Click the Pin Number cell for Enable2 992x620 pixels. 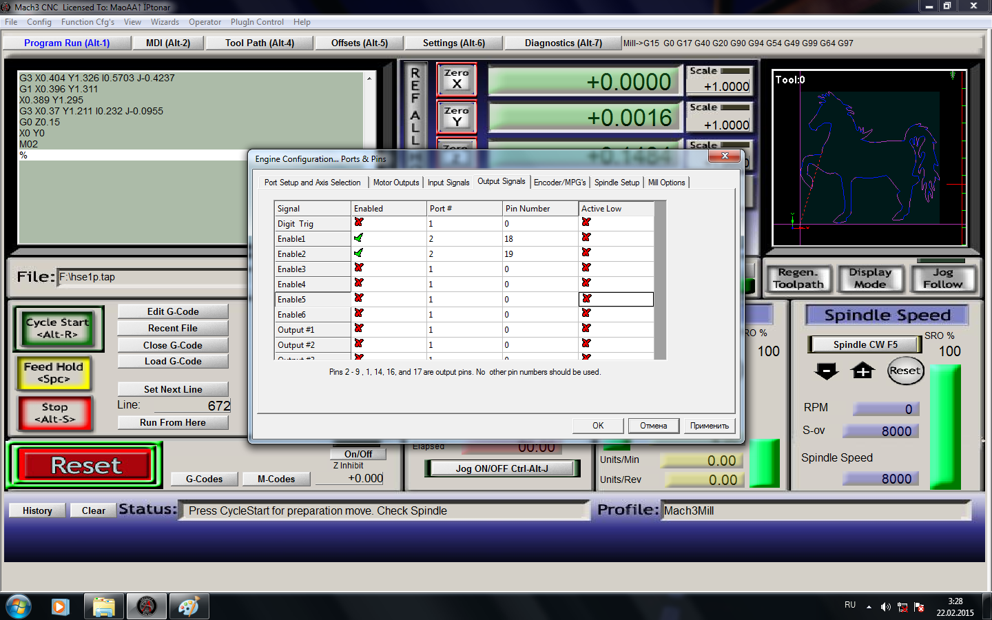(541, 254)
